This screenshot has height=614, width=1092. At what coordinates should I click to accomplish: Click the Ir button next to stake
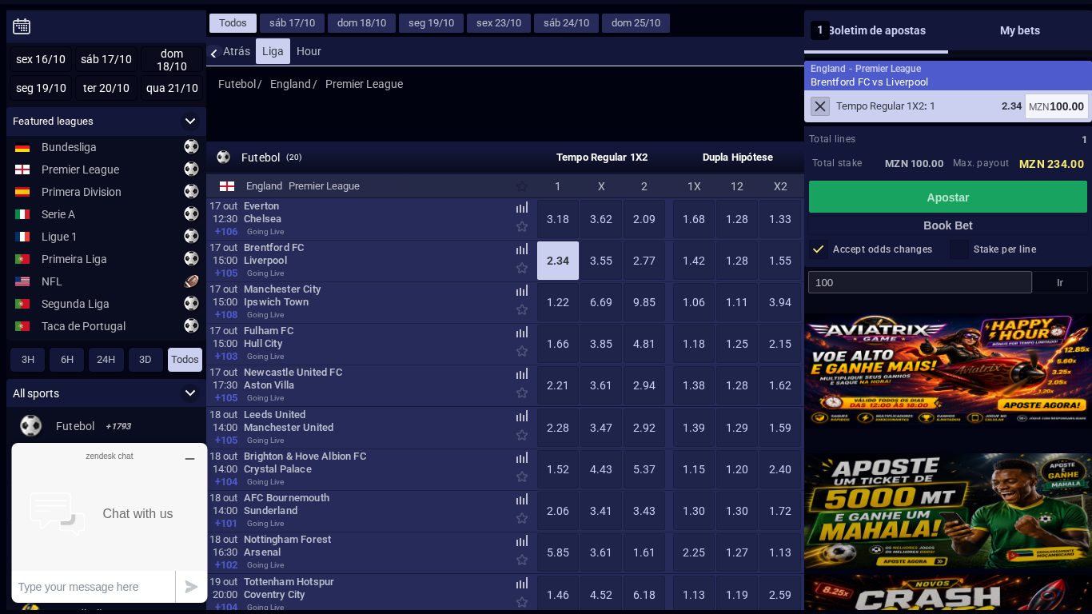click(x=1060, y=282)
